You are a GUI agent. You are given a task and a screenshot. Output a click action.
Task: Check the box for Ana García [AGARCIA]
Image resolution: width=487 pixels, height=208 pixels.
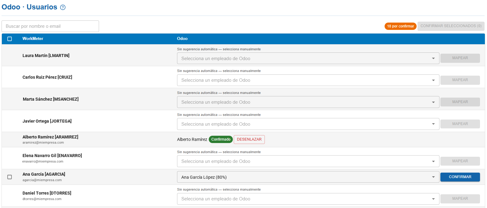pos(10,177)
